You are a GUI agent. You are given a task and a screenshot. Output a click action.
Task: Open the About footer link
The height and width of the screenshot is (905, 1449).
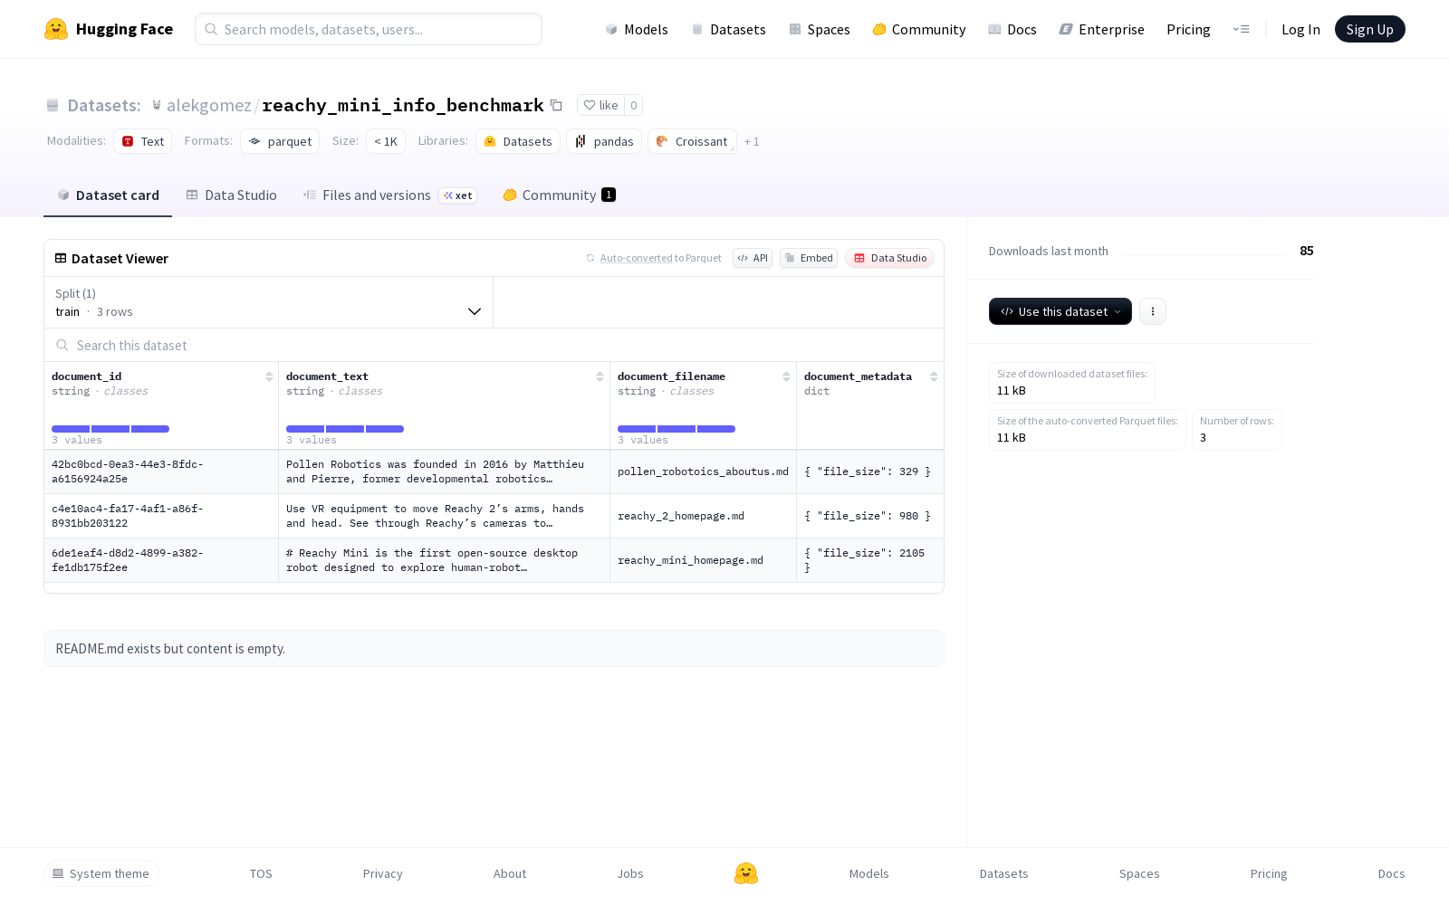pos(510,873)
